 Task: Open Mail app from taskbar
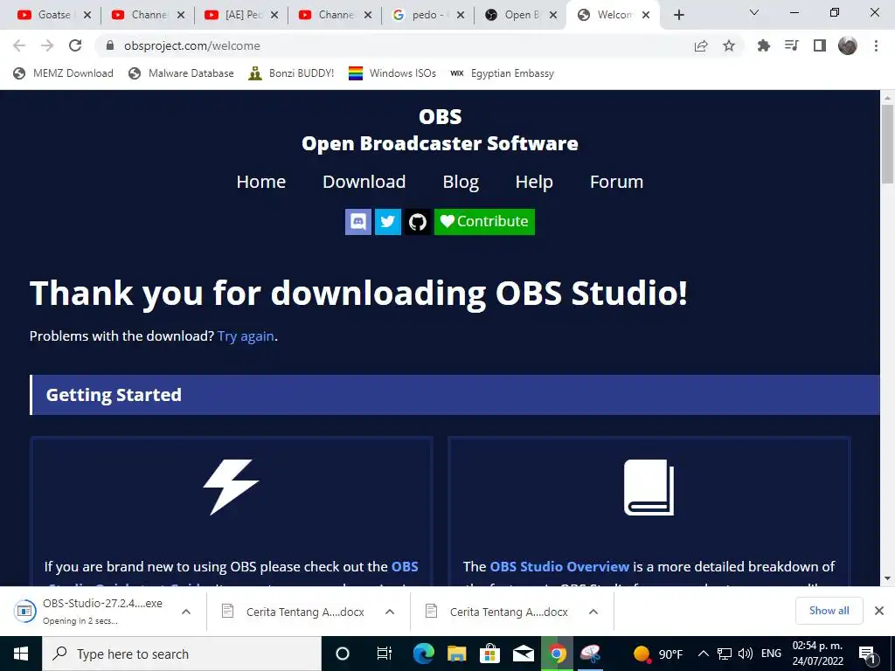click(523, 654)
